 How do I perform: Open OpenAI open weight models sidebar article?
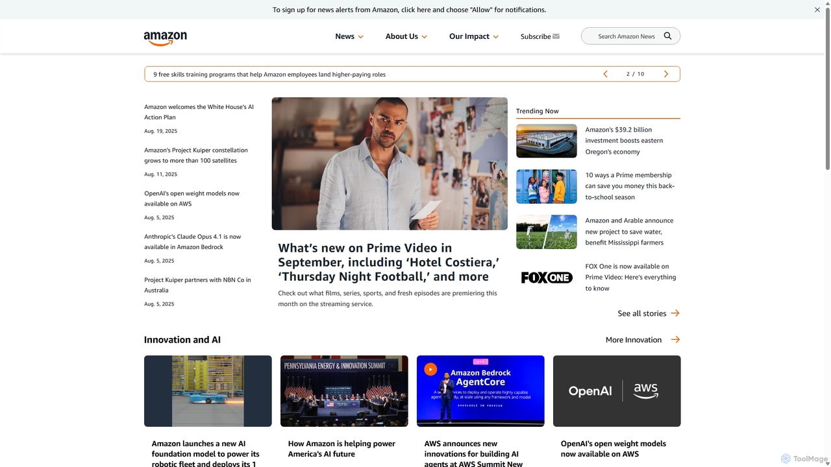pyautogui.click(x=192, y=198)
